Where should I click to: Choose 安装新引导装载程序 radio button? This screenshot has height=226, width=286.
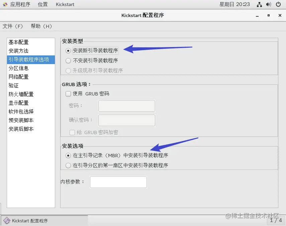[68, 51]
